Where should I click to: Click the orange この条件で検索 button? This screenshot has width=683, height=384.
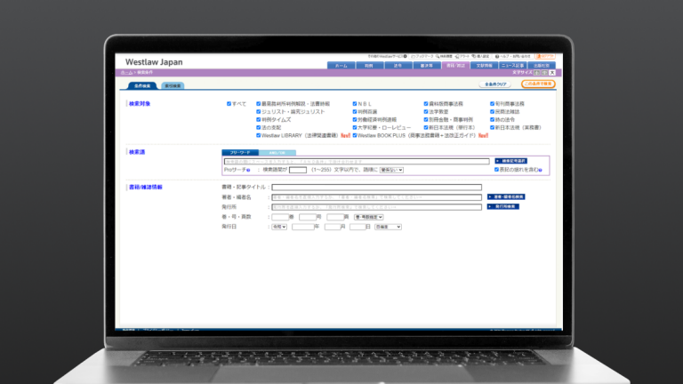click(x=538, y=84)
